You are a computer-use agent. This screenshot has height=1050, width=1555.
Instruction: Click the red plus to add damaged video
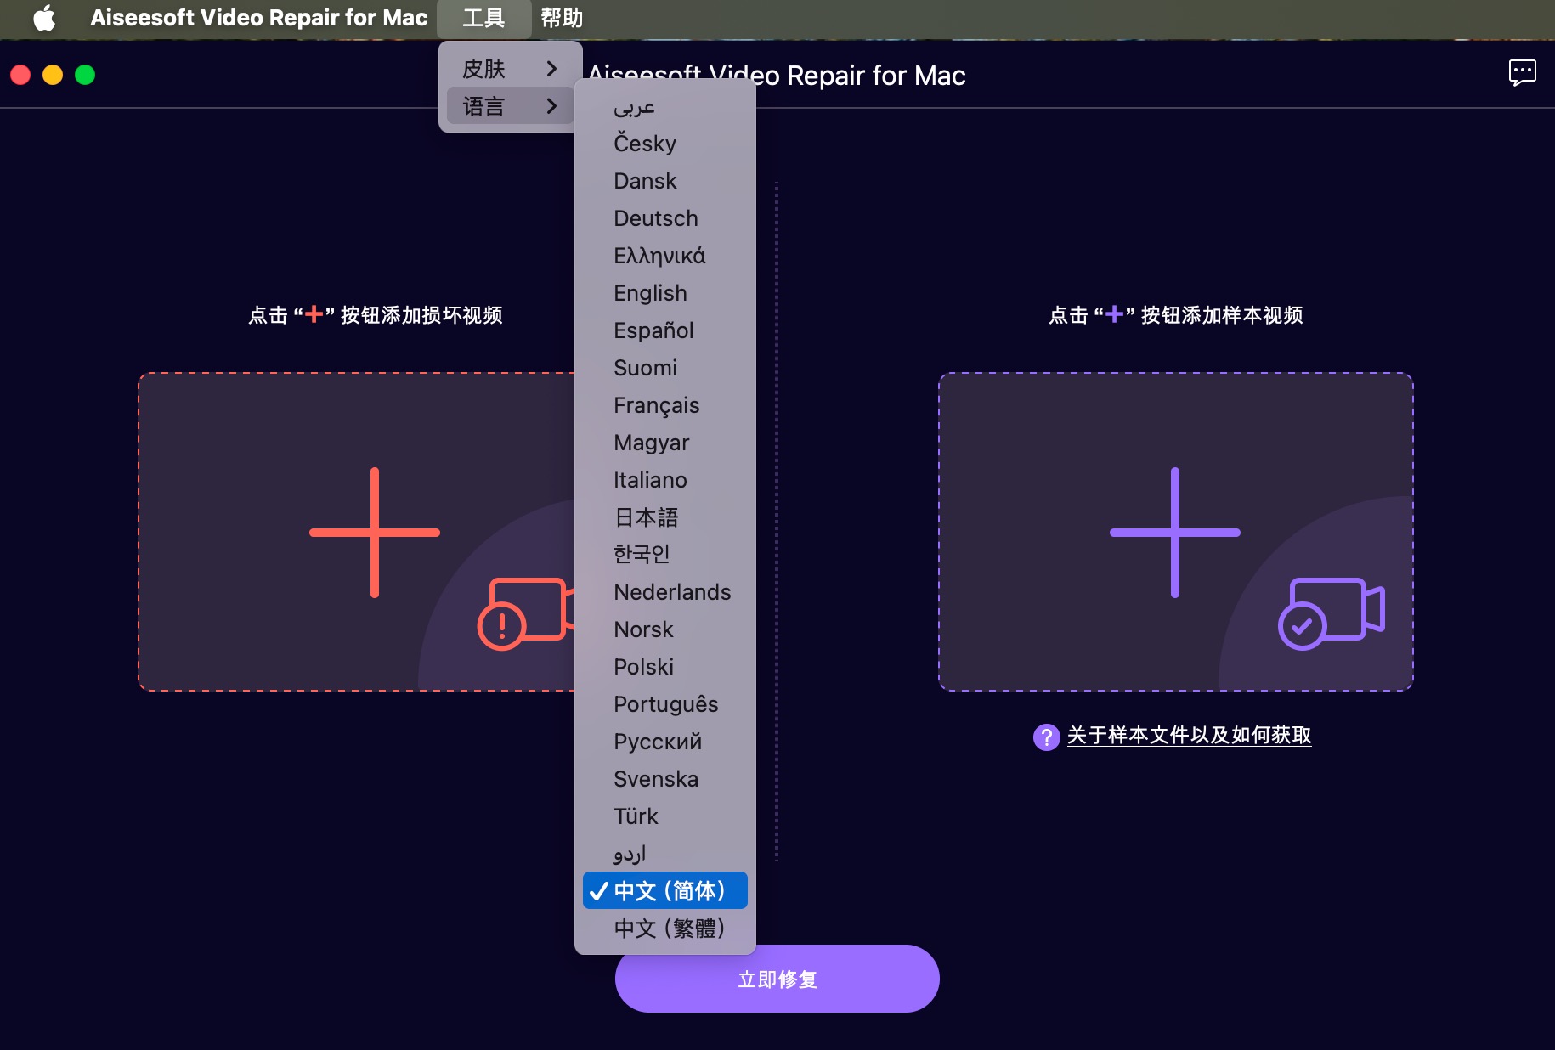[x=375, y=533]
